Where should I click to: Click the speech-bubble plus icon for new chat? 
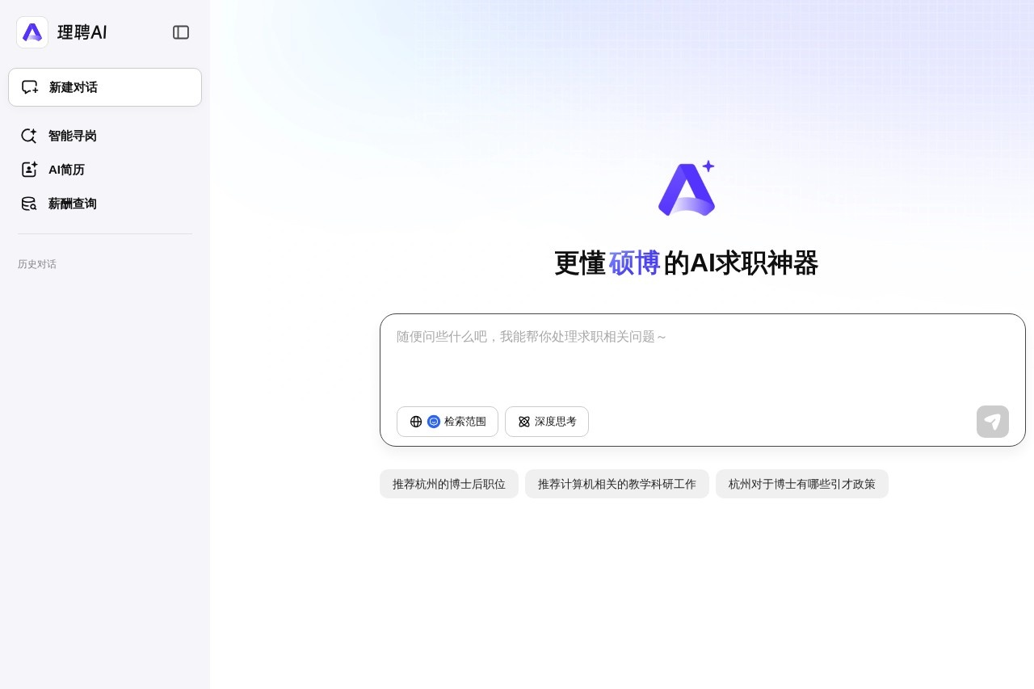[x=30, y=87]
